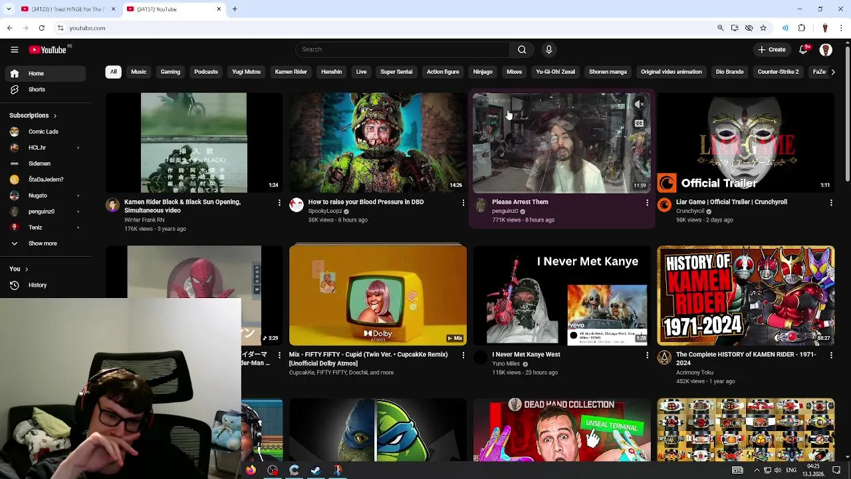Open the Sidemen subscription
The height and width of the screenshot is (479, 851).
45,164
